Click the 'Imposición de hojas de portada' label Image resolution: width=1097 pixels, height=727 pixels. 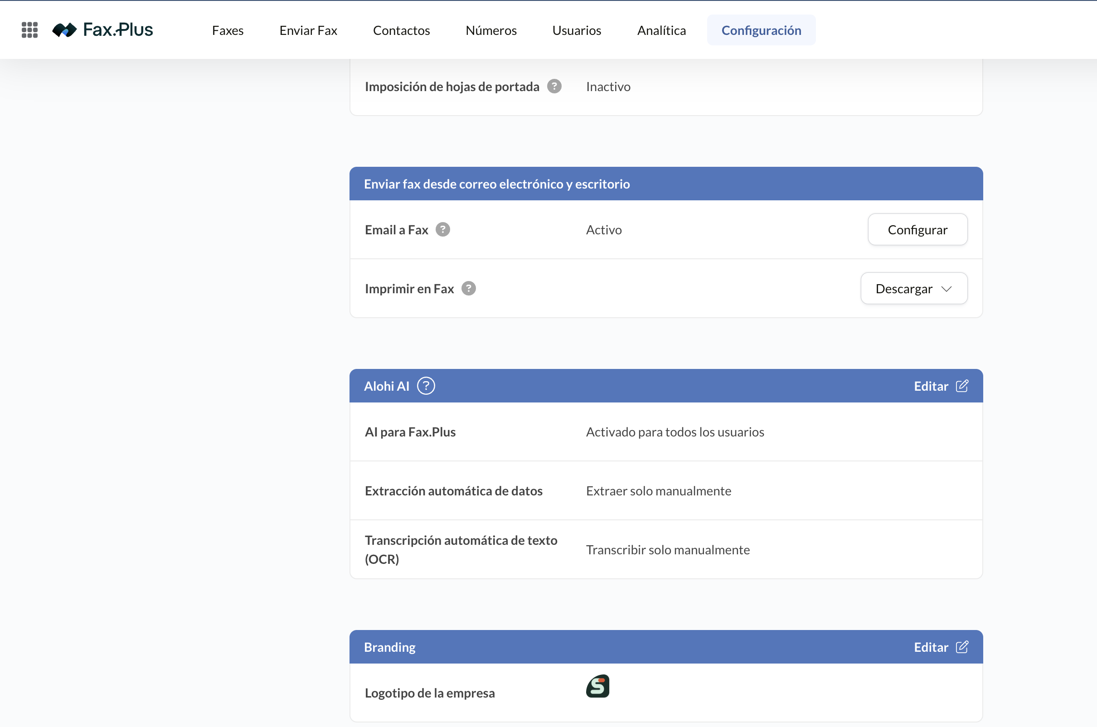coord(452,87)
